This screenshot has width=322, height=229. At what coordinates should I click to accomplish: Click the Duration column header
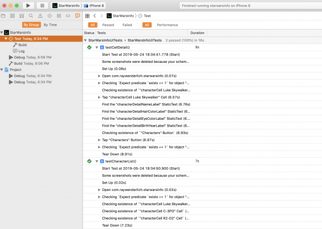coord(197,33)
